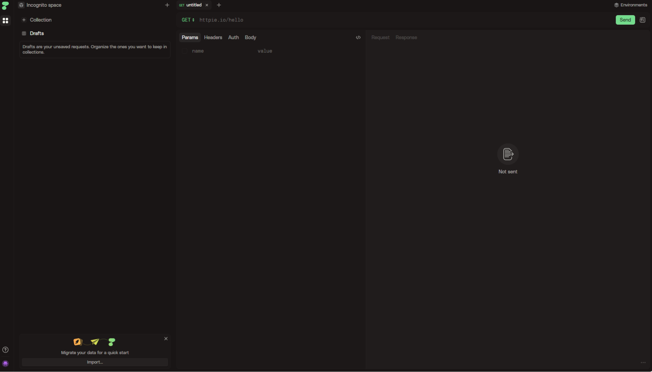Close the untitled request tab
Screen dimensions: 652x372
[206, 5]
